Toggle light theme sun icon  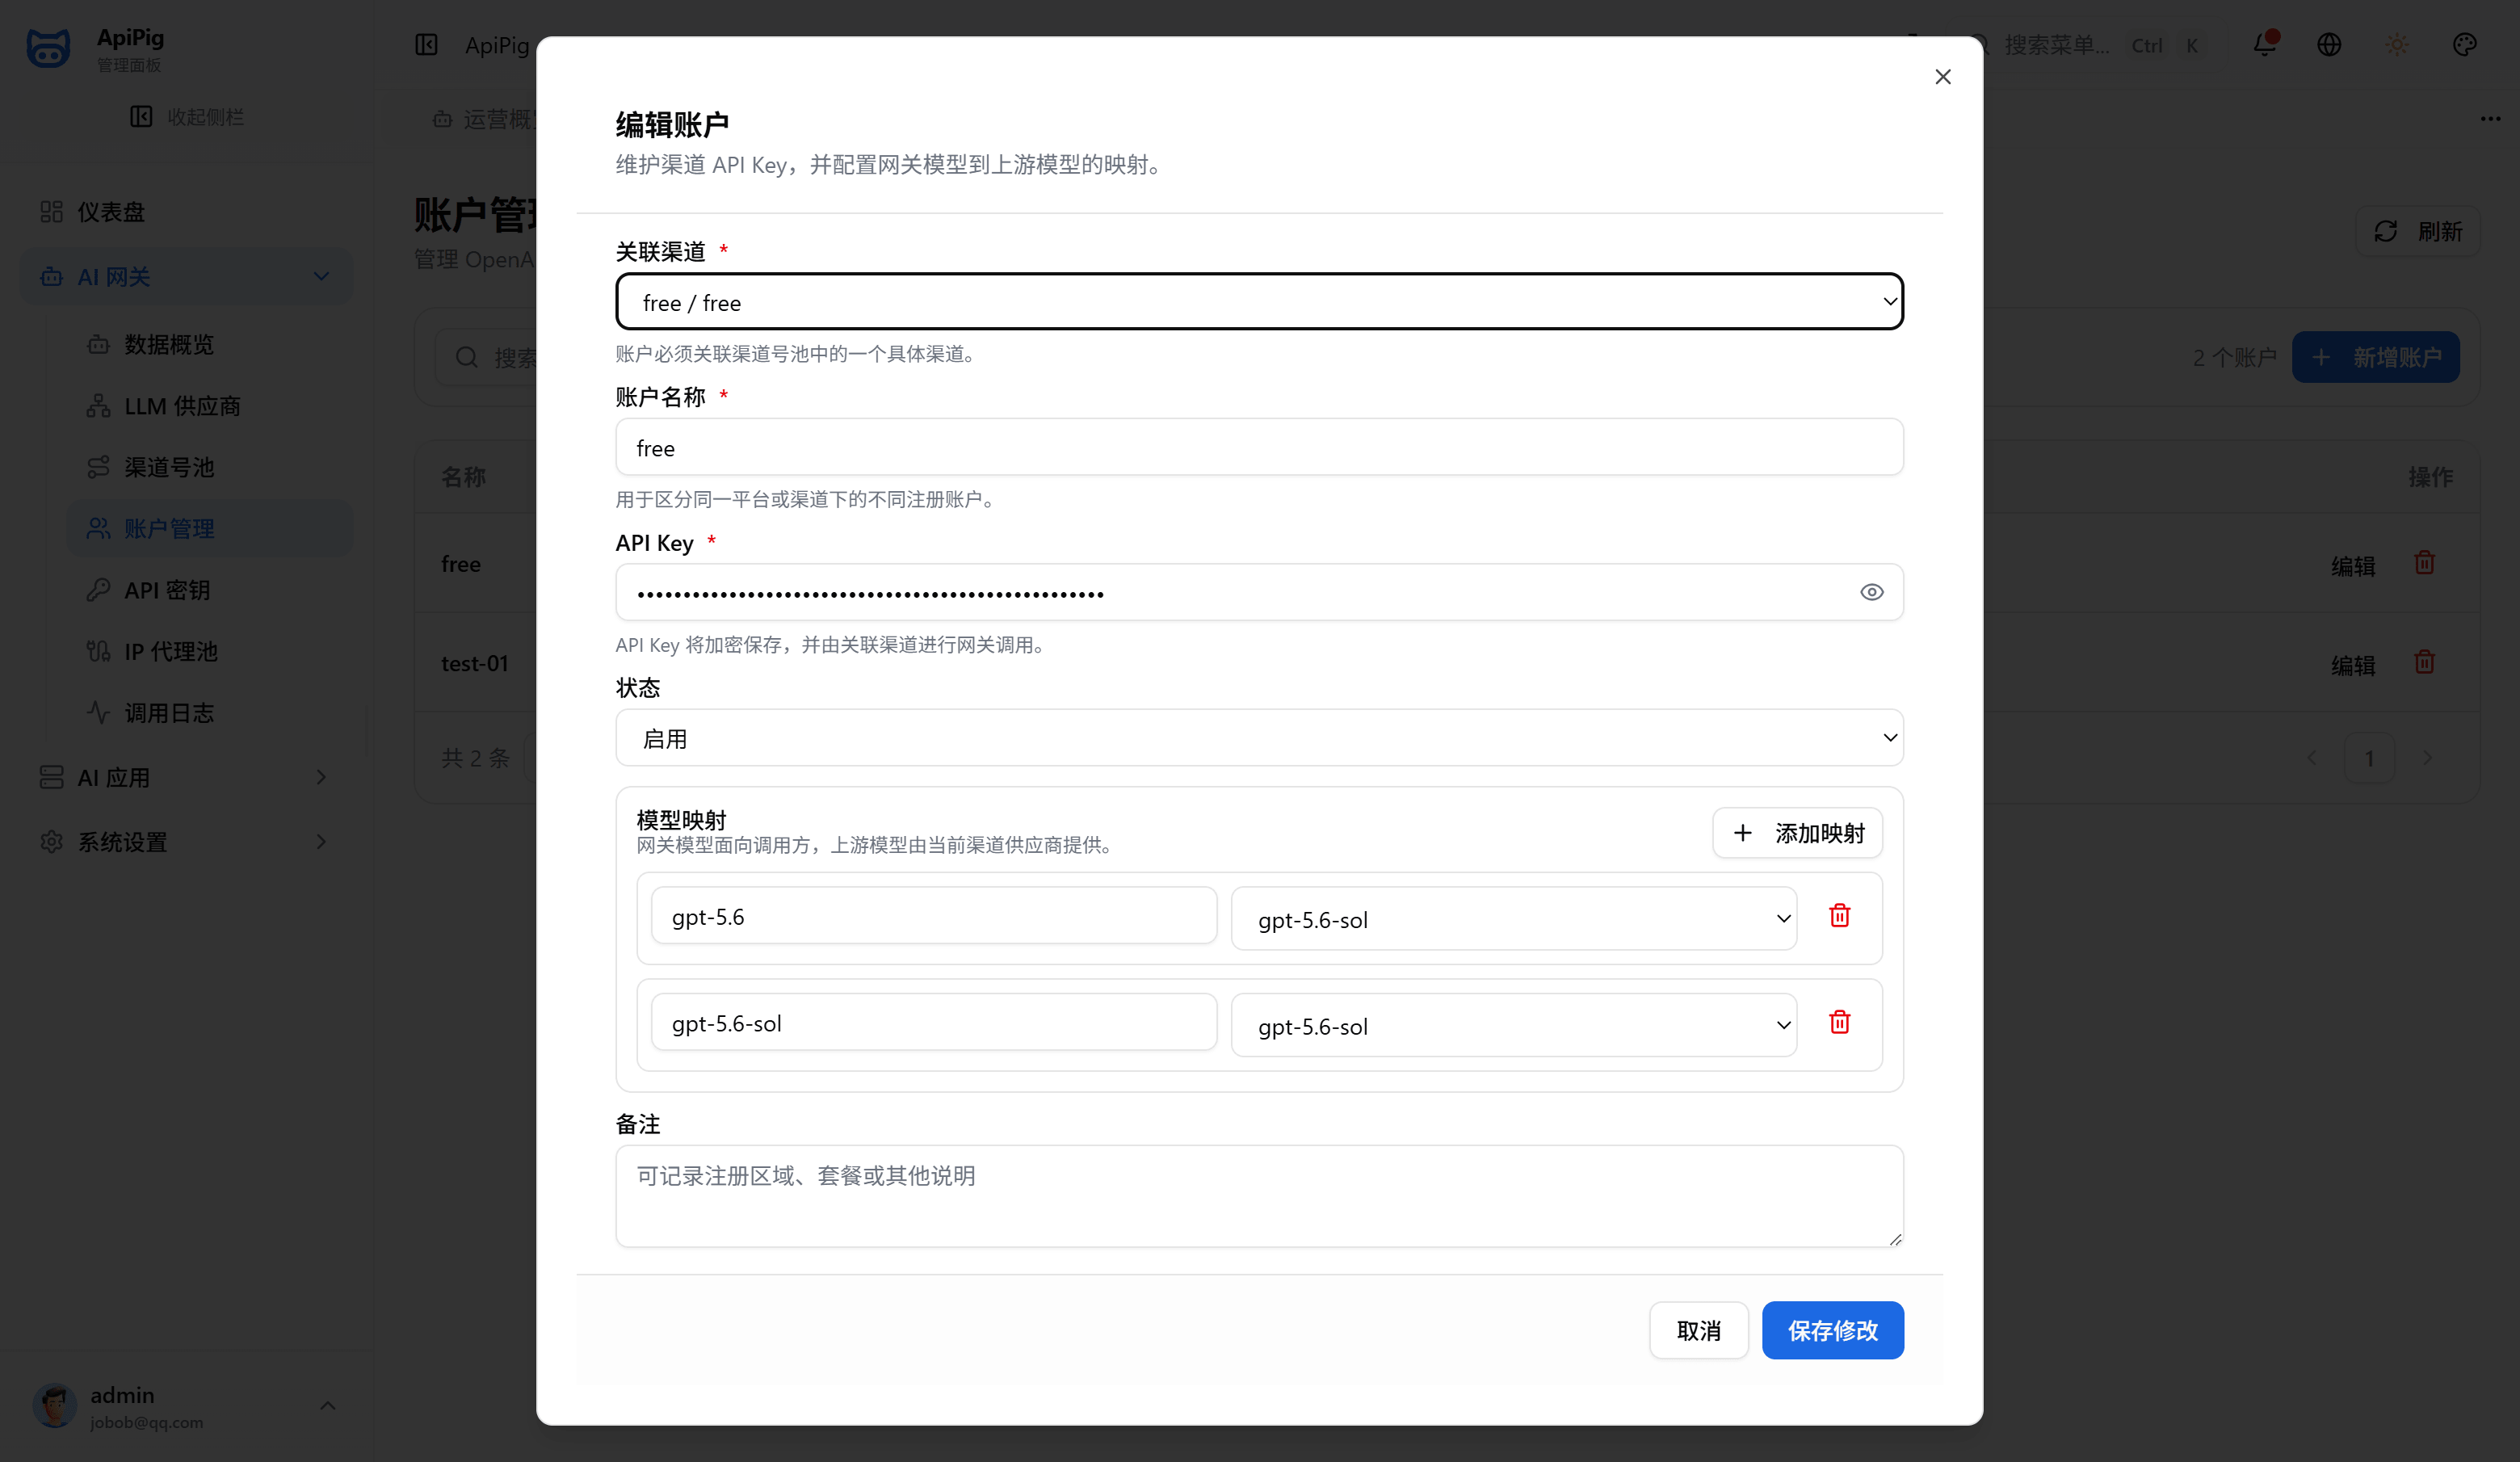click(2397, 45)
